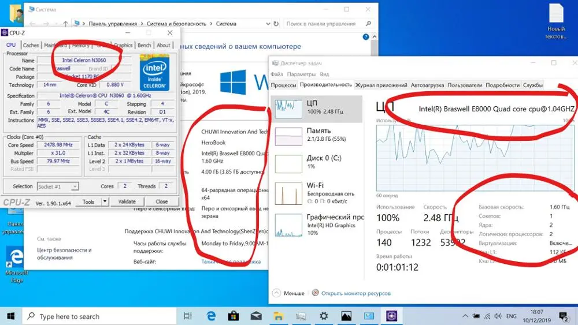Open the notification center icon
Image resolution: width=578 pixels, height=325 pixels.
563,316
